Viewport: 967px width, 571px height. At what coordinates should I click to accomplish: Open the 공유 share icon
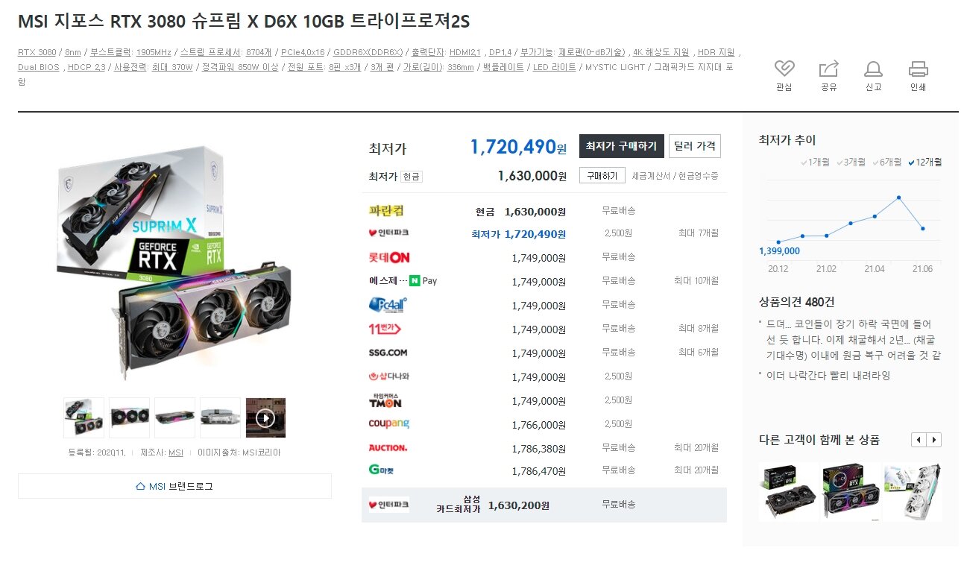coord(828,69)
